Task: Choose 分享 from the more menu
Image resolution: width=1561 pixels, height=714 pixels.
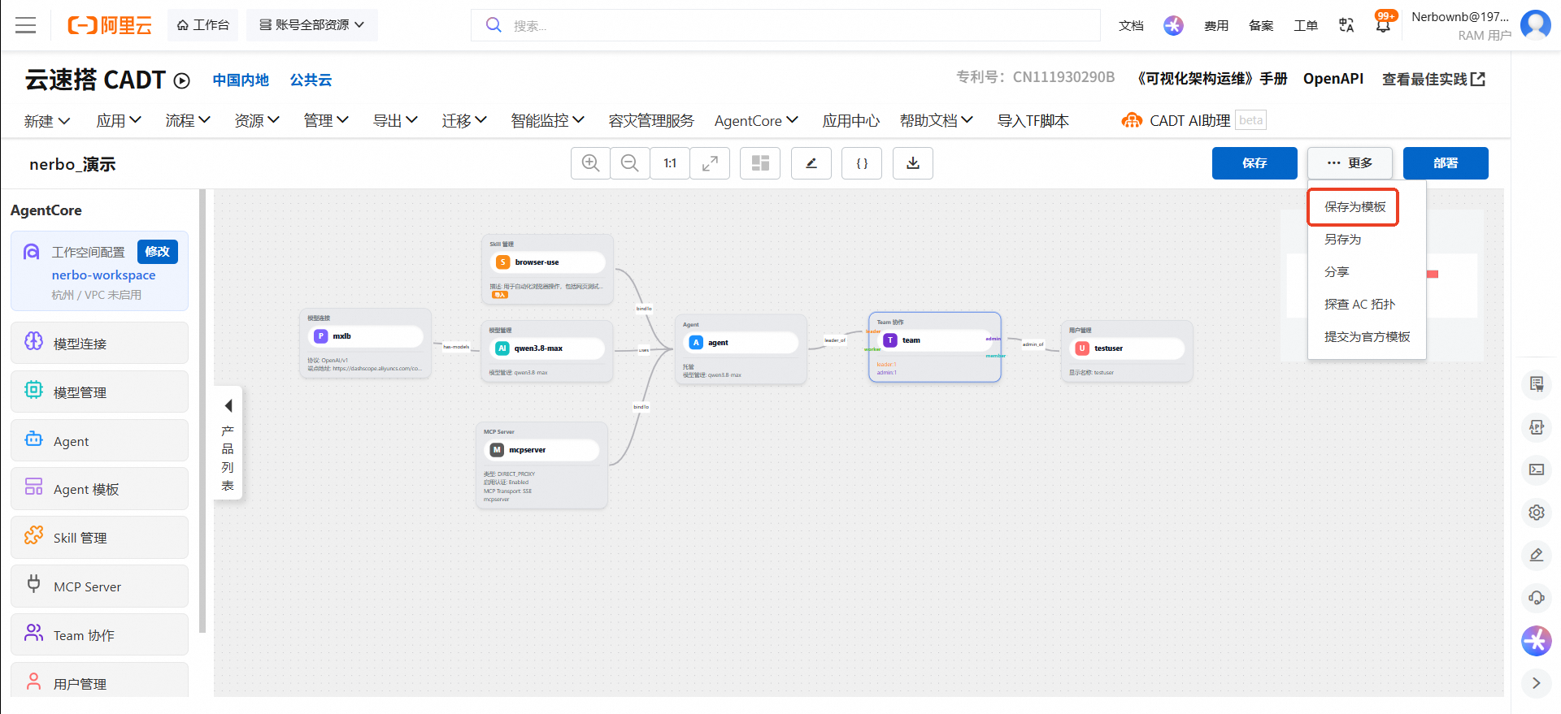Action: click(1337, 272)
